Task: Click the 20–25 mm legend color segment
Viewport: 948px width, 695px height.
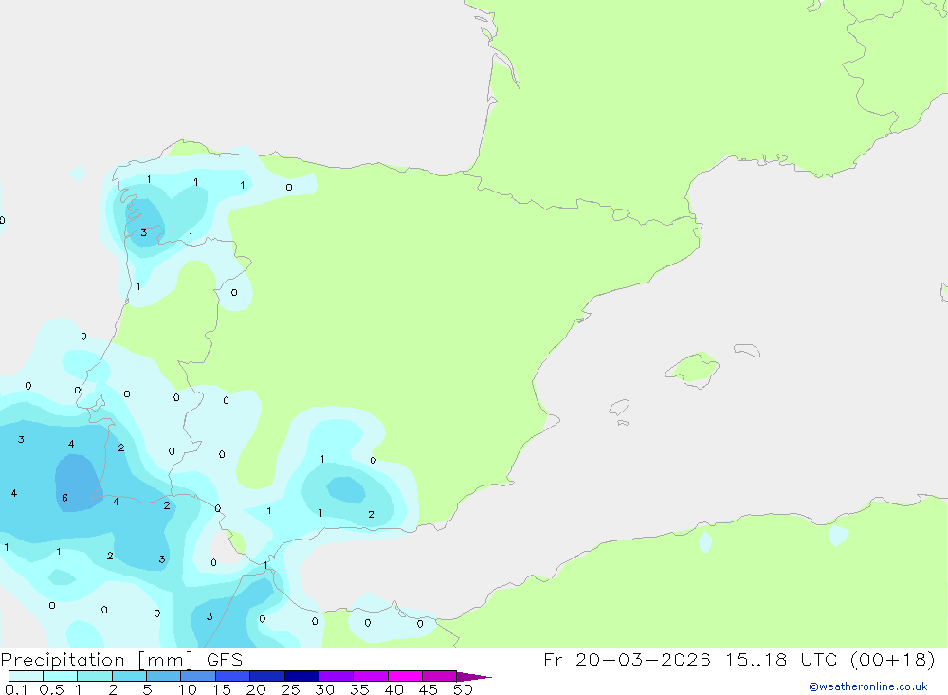Action: (267, 676)
